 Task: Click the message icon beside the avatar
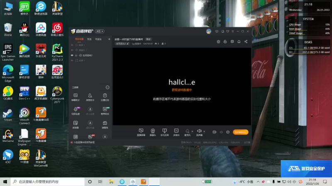click(217, 31)
